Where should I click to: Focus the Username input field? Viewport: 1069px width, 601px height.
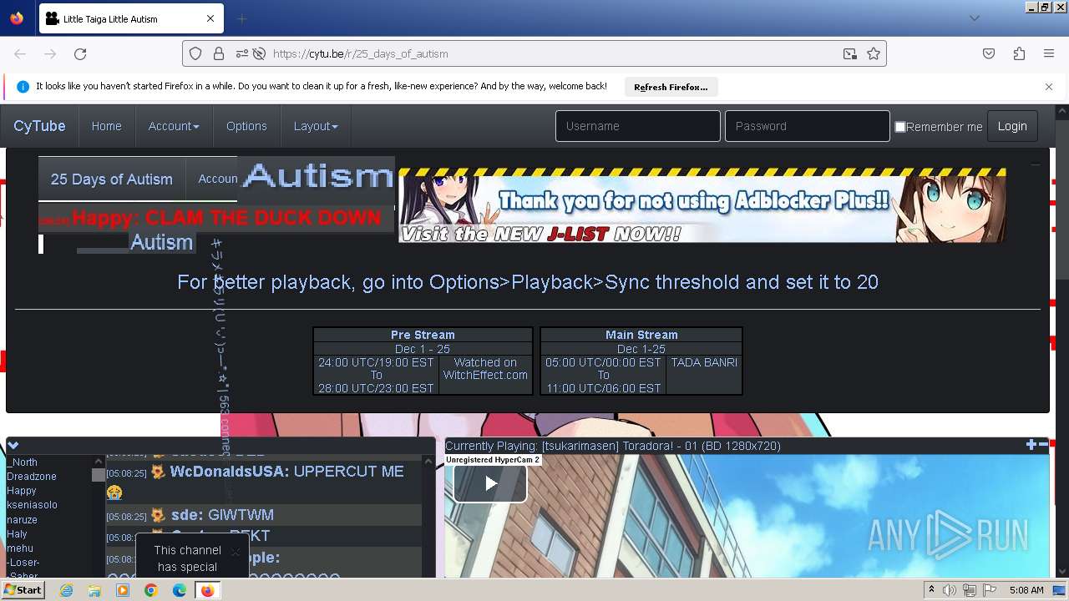click(x=637, y=126)
